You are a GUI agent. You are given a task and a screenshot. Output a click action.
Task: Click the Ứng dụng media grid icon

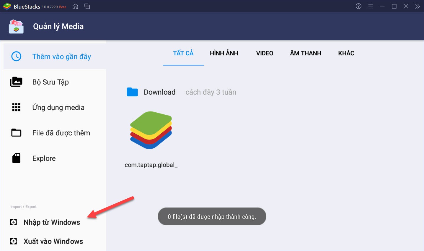16,107
